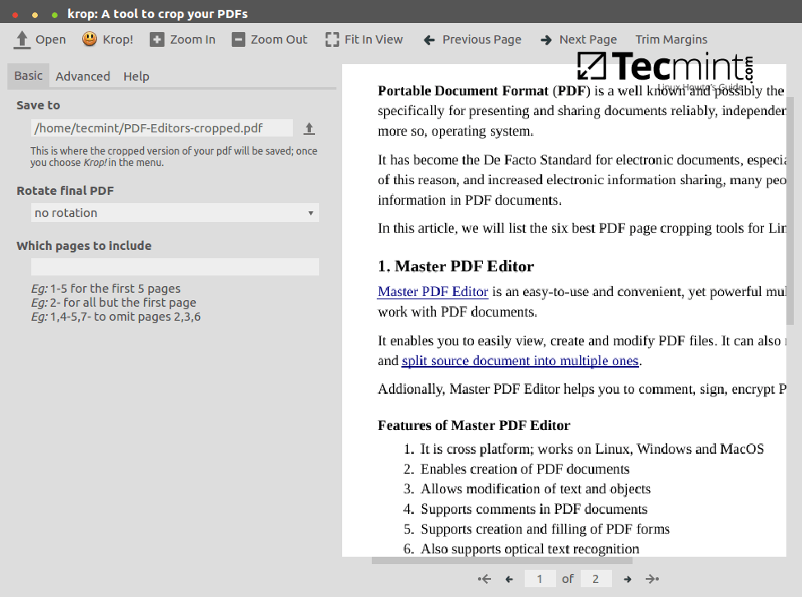Jump to last page using bottom arrow

(x=652, y=579)
